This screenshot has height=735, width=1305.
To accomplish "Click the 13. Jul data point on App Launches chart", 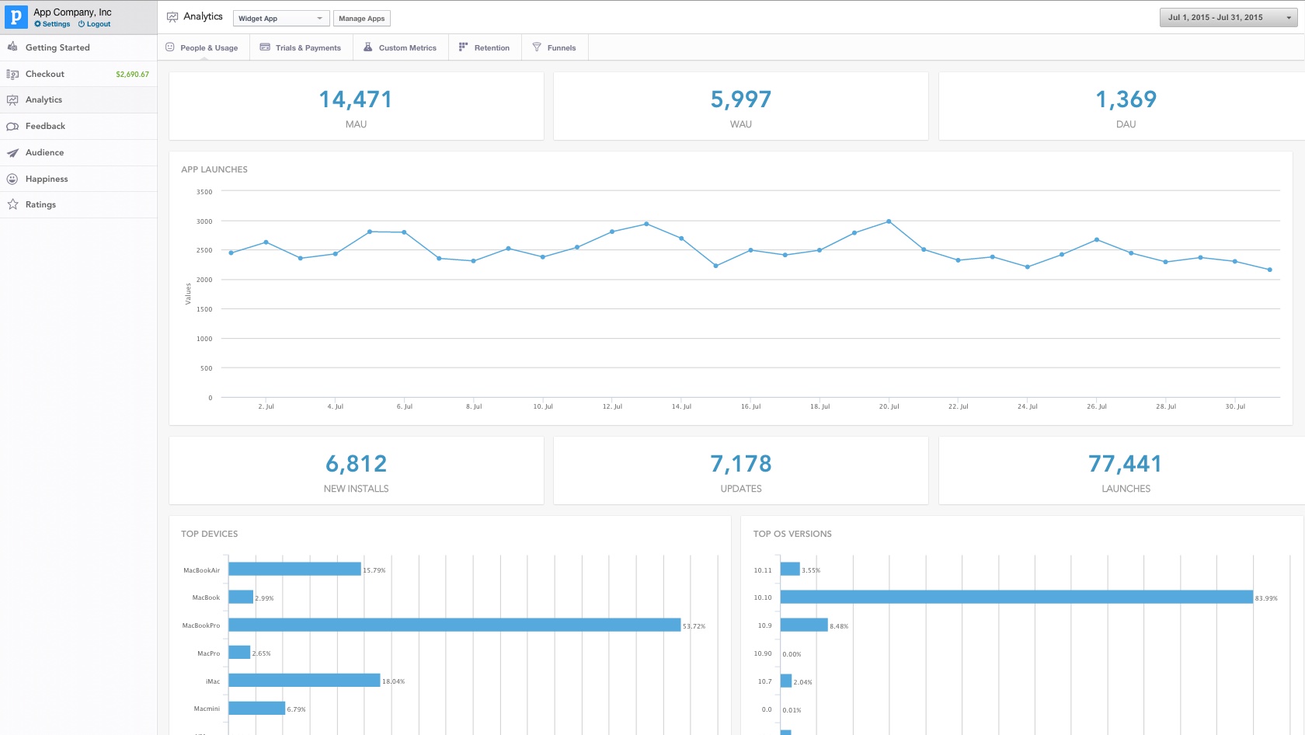I will point(646,224).
